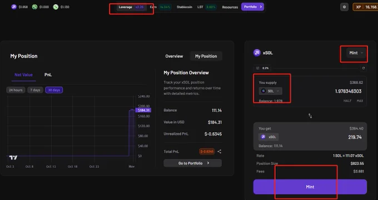The height and width of the screenshot is (200, 378).
Task: Open the SOL supply token dropdown
Action: point(270,91)
